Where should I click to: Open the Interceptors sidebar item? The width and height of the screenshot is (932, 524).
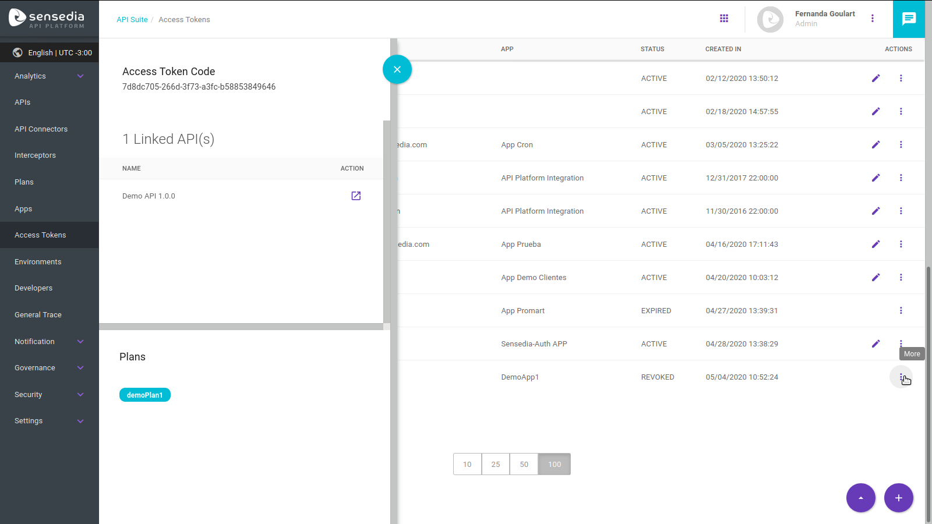(x=35, y=155)
